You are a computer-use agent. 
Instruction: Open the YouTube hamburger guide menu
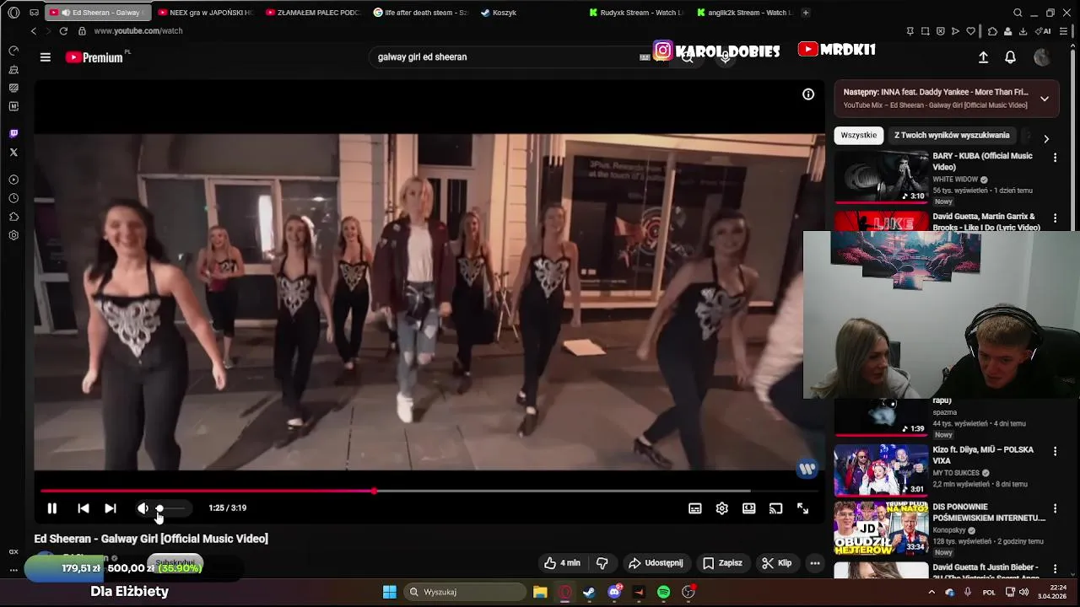[x=46, y=57]
